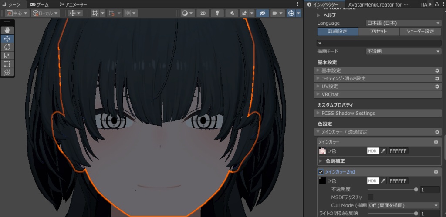Select the Scale tool
446x217 pixels.
point(7,55)
